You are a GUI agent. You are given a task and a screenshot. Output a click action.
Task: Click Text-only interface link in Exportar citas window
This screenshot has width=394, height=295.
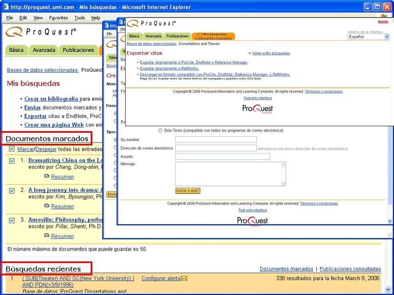[x=258, y=98]
